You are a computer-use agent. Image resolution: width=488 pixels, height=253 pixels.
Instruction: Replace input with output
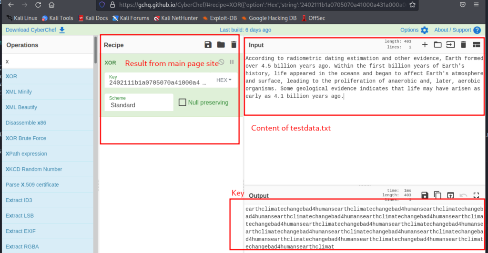point(450,195)
